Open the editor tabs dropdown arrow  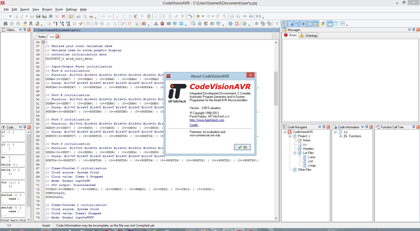tap(275, 36)
